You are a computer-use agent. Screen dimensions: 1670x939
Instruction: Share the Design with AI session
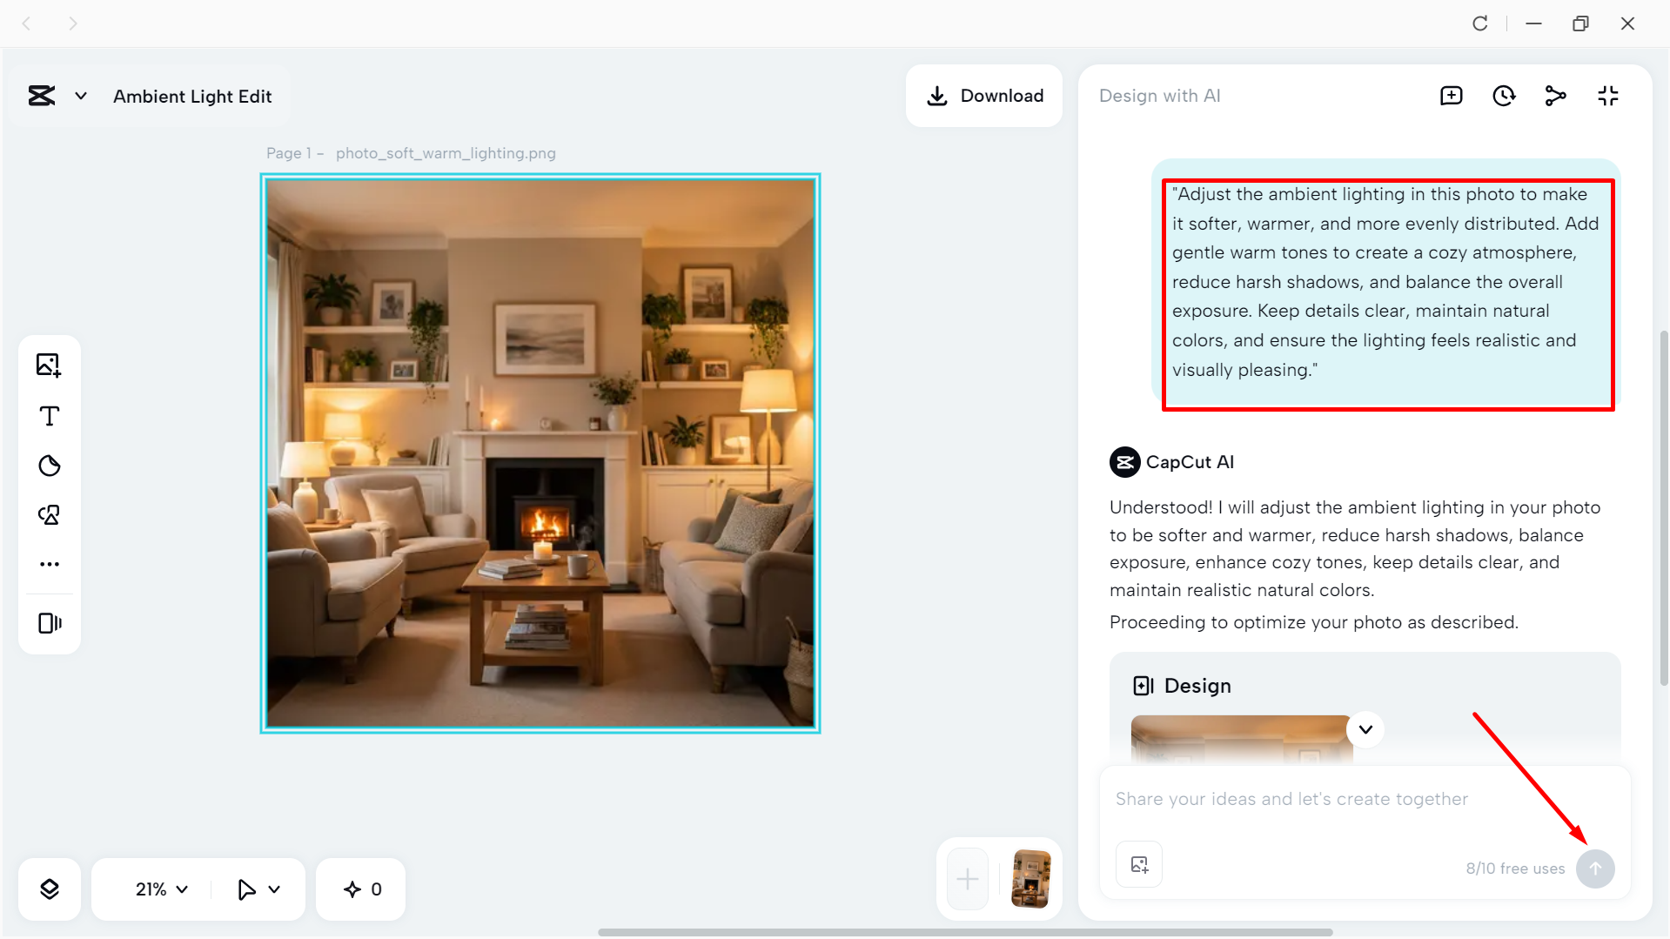pos(1555,96)
